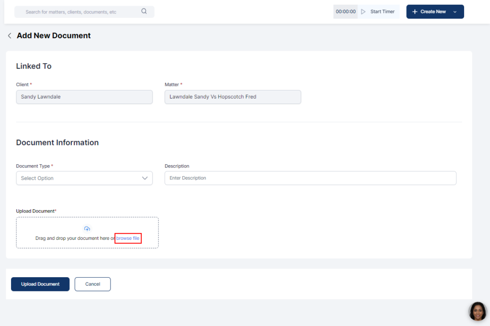
Task: Click the 00:00:00 timer display
Action: point(345,11)
